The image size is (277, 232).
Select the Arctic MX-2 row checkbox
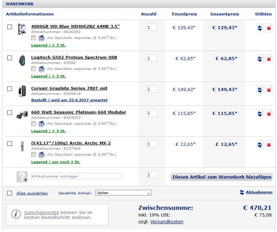click(9, 144)
